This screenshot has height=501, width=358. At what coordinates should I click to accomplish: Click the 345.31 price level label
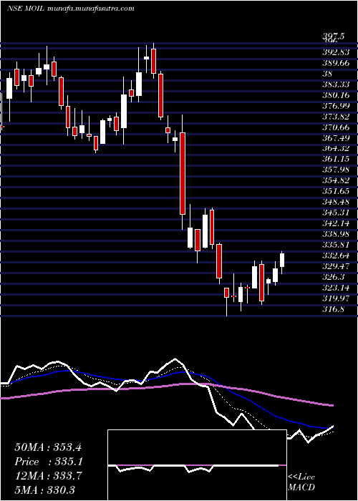click(x=336, y=213)
